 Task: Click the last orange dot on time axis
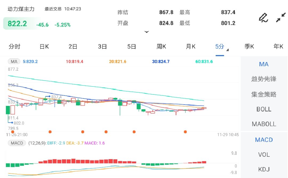185,132
